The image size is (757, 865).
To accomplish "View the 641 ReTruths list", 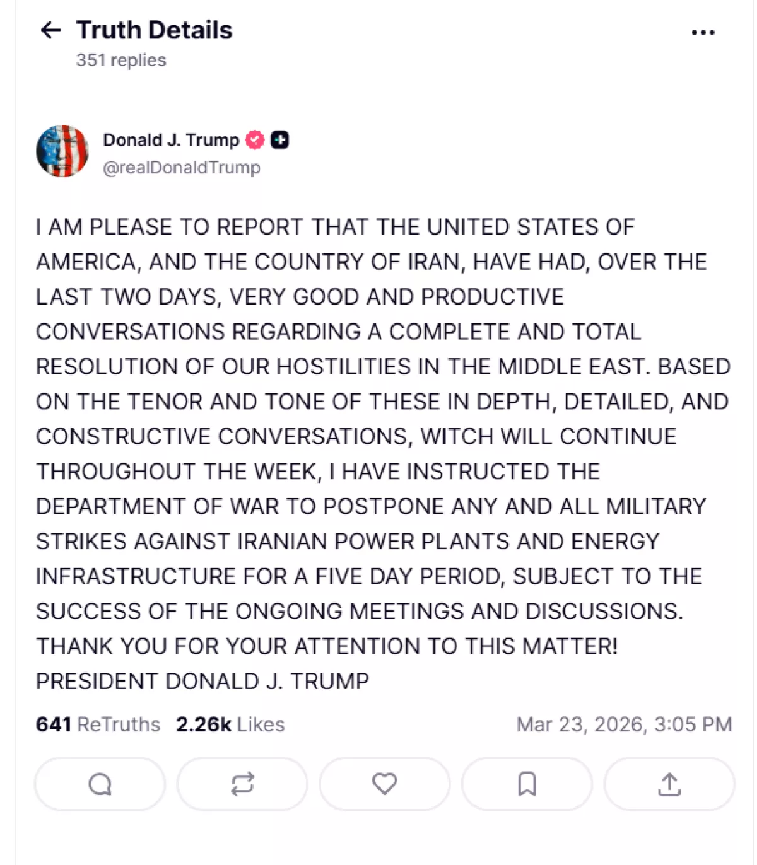I will [x=98, y=724].
